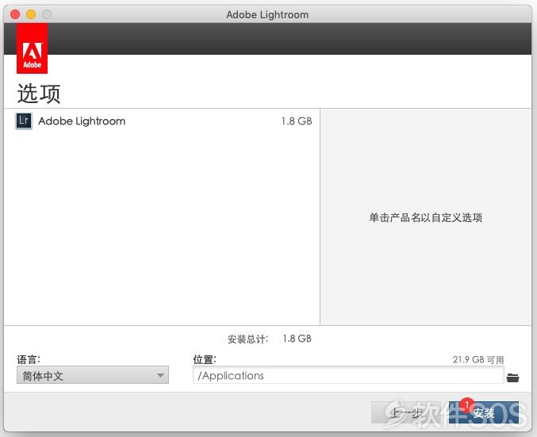Viewport: 537px width, 437px height.
Task: Close the installer with the red button
Action: 15,14
